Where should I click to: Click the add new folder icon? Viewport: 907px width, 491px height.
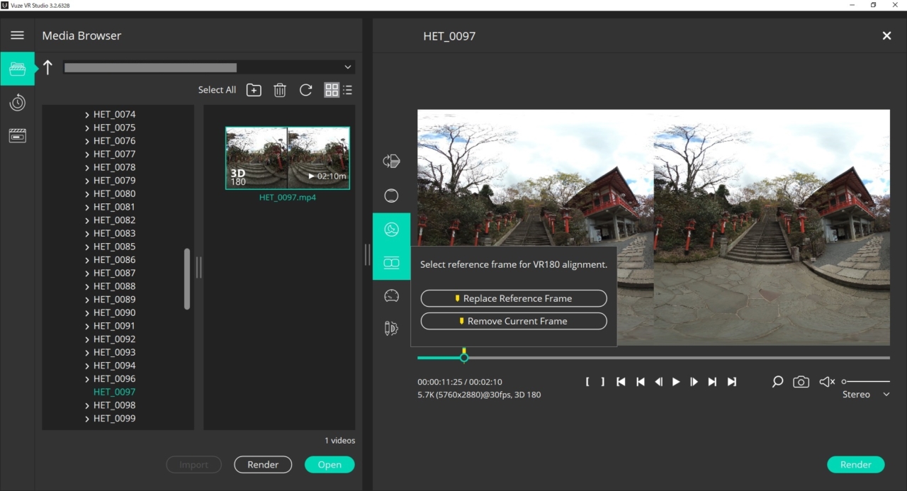tap(254, 90)
